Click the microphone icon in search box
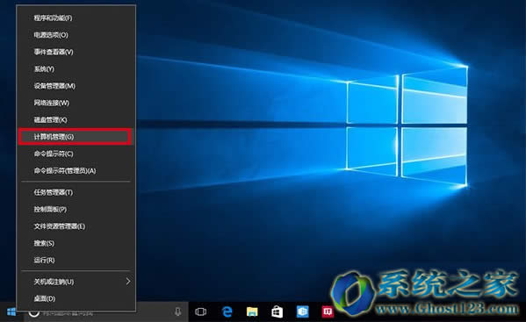The height and width of the screenshot is (322, 526). tap(177, 312)
